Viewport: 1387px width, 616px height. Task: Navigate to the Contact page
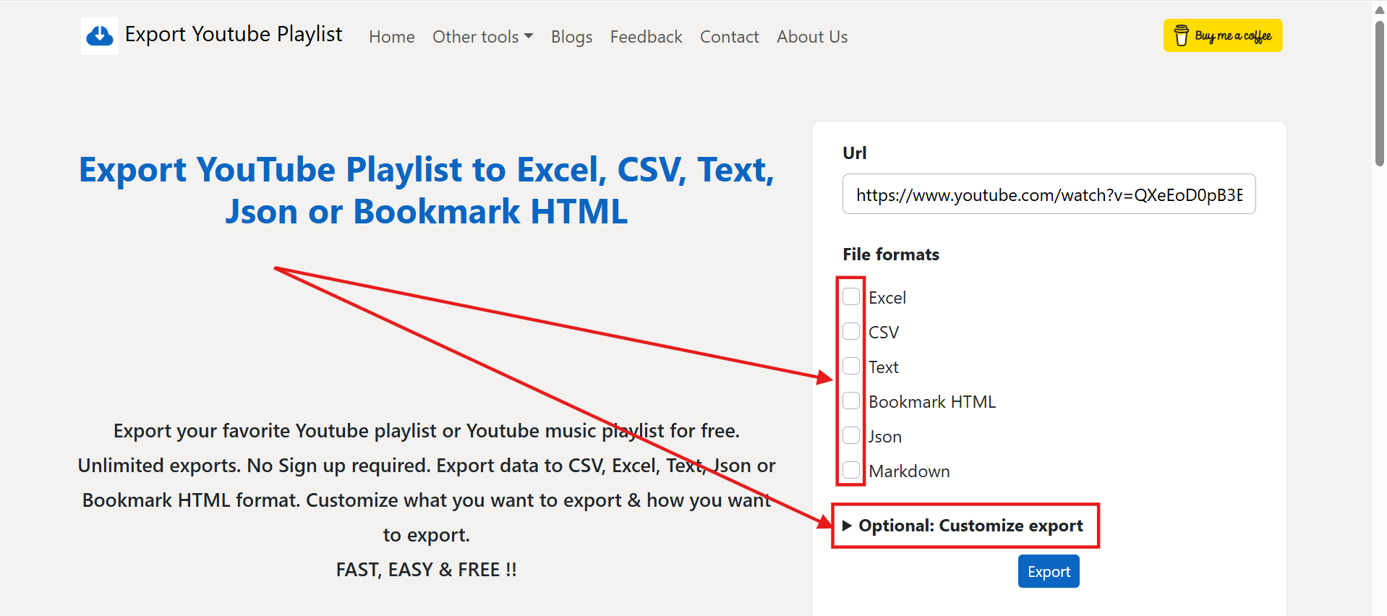[729, 37]
